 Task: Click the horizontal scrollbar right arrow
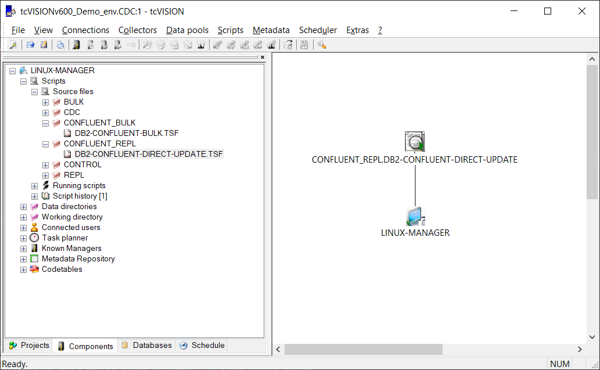point(580,349)
